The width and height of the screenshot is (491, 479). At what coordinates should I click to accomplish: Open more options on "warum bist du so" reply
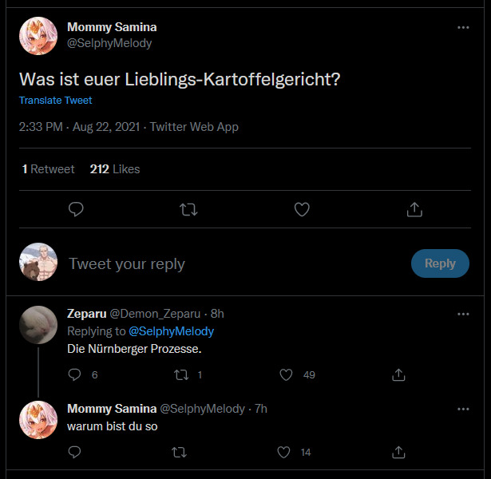(463, 409)
